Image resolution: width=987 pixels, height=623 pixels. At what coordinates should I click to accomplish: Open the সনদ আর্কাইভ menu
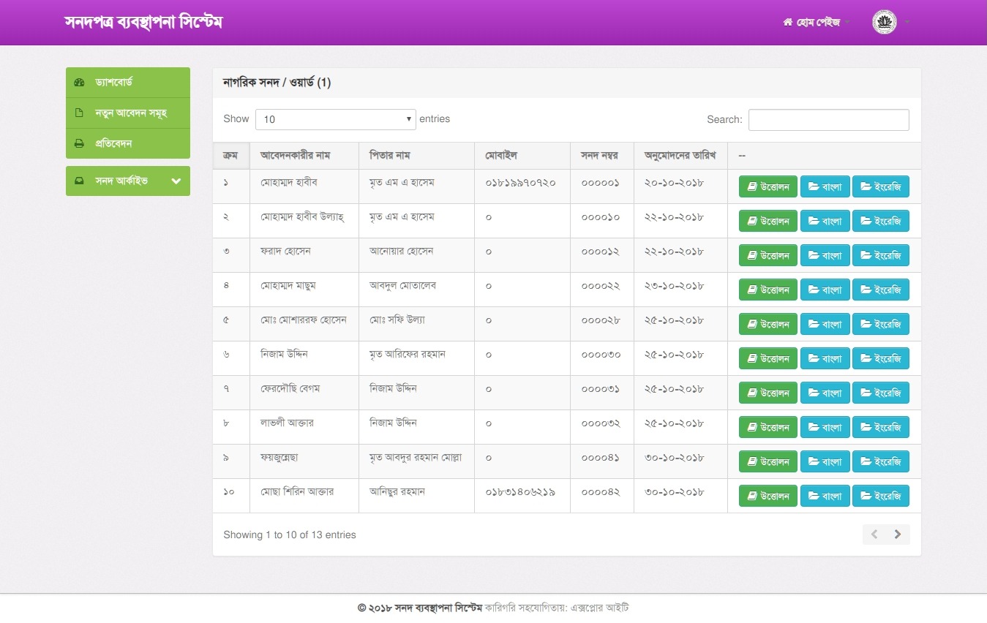[x=128, y=181]
